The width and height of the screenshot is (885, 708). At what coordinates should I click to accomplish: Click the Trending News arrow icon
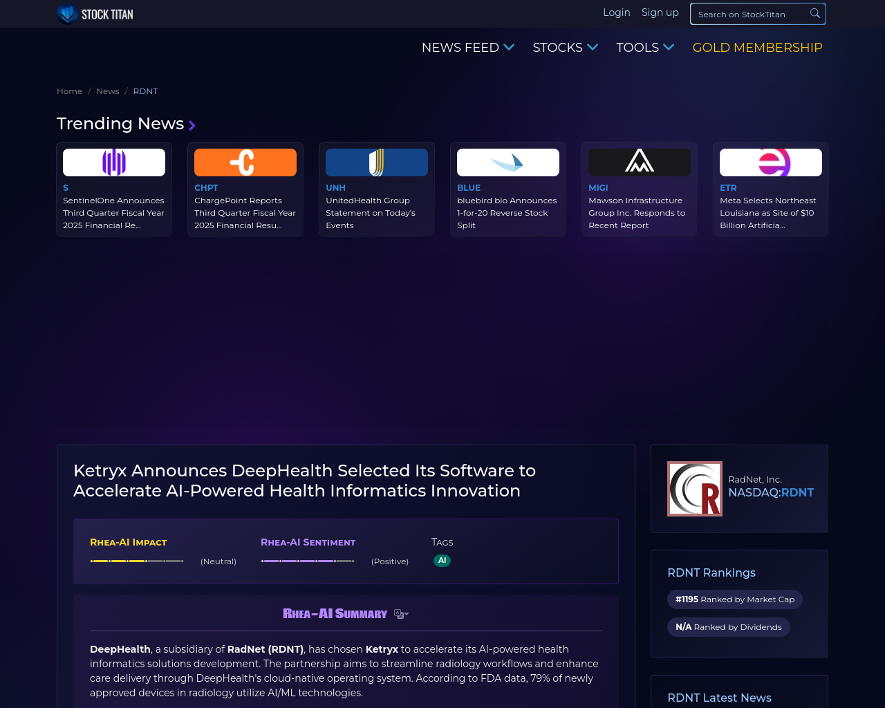click(x=192, y=125)
